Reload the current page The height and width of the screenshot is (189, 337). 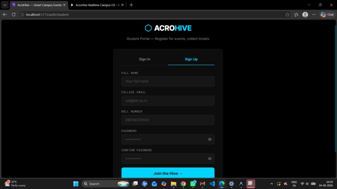point(13,15)
